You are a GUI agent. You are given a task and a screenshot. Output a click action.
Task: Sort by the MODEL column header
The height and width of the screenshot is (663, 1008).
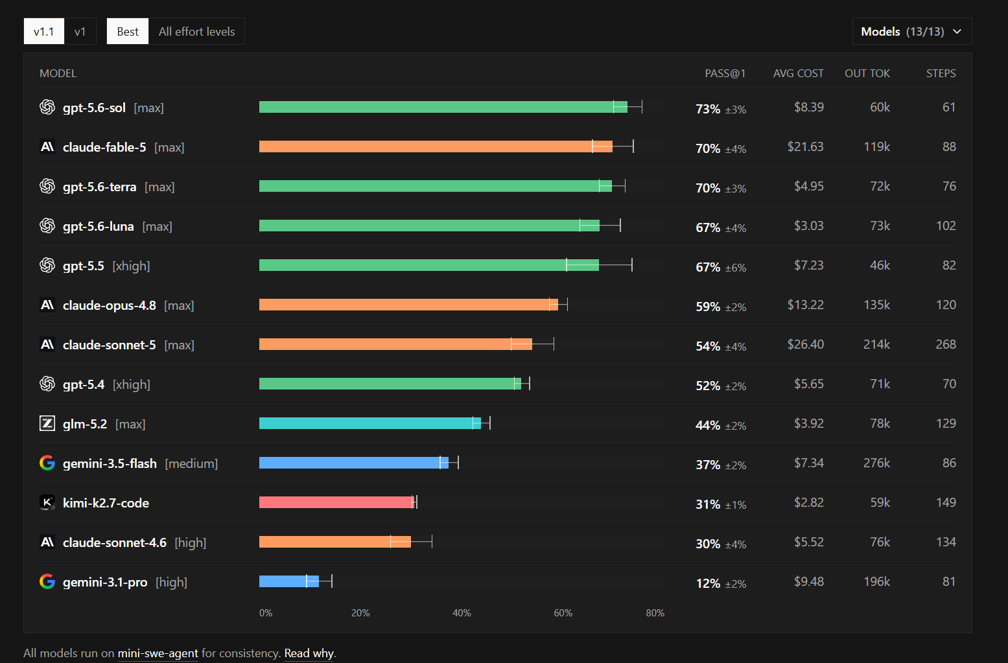(x=58, y=73)
